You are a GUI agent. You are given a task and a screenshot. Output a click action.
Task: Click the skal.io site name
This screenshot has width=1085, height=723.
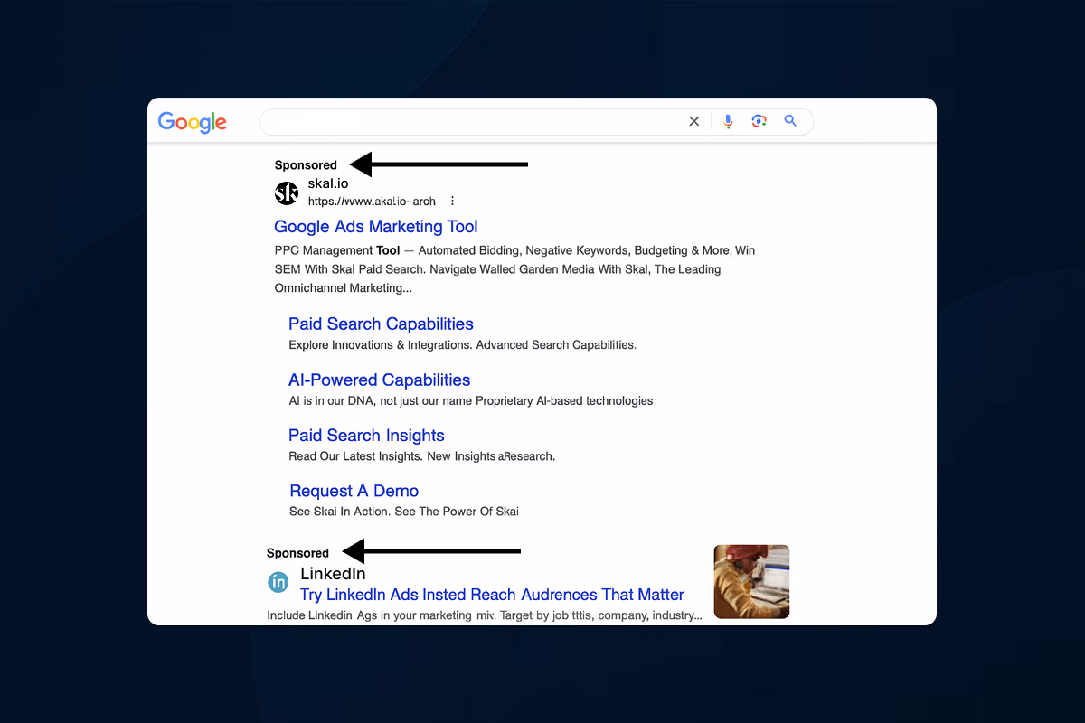click(328, 183)
